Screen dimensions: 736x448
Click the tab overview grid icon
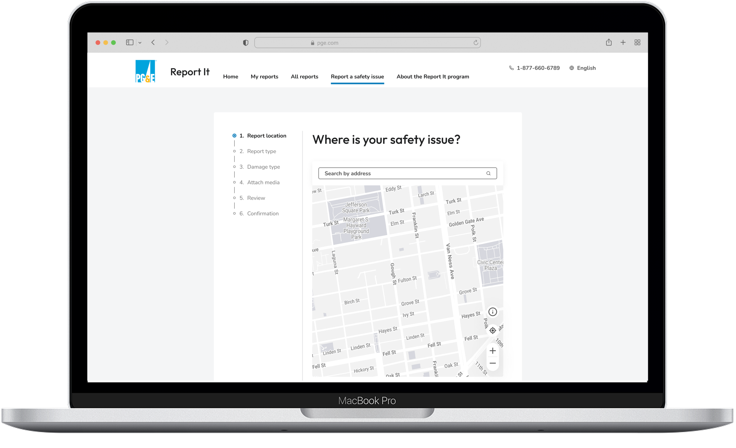(x=637, y=42)
